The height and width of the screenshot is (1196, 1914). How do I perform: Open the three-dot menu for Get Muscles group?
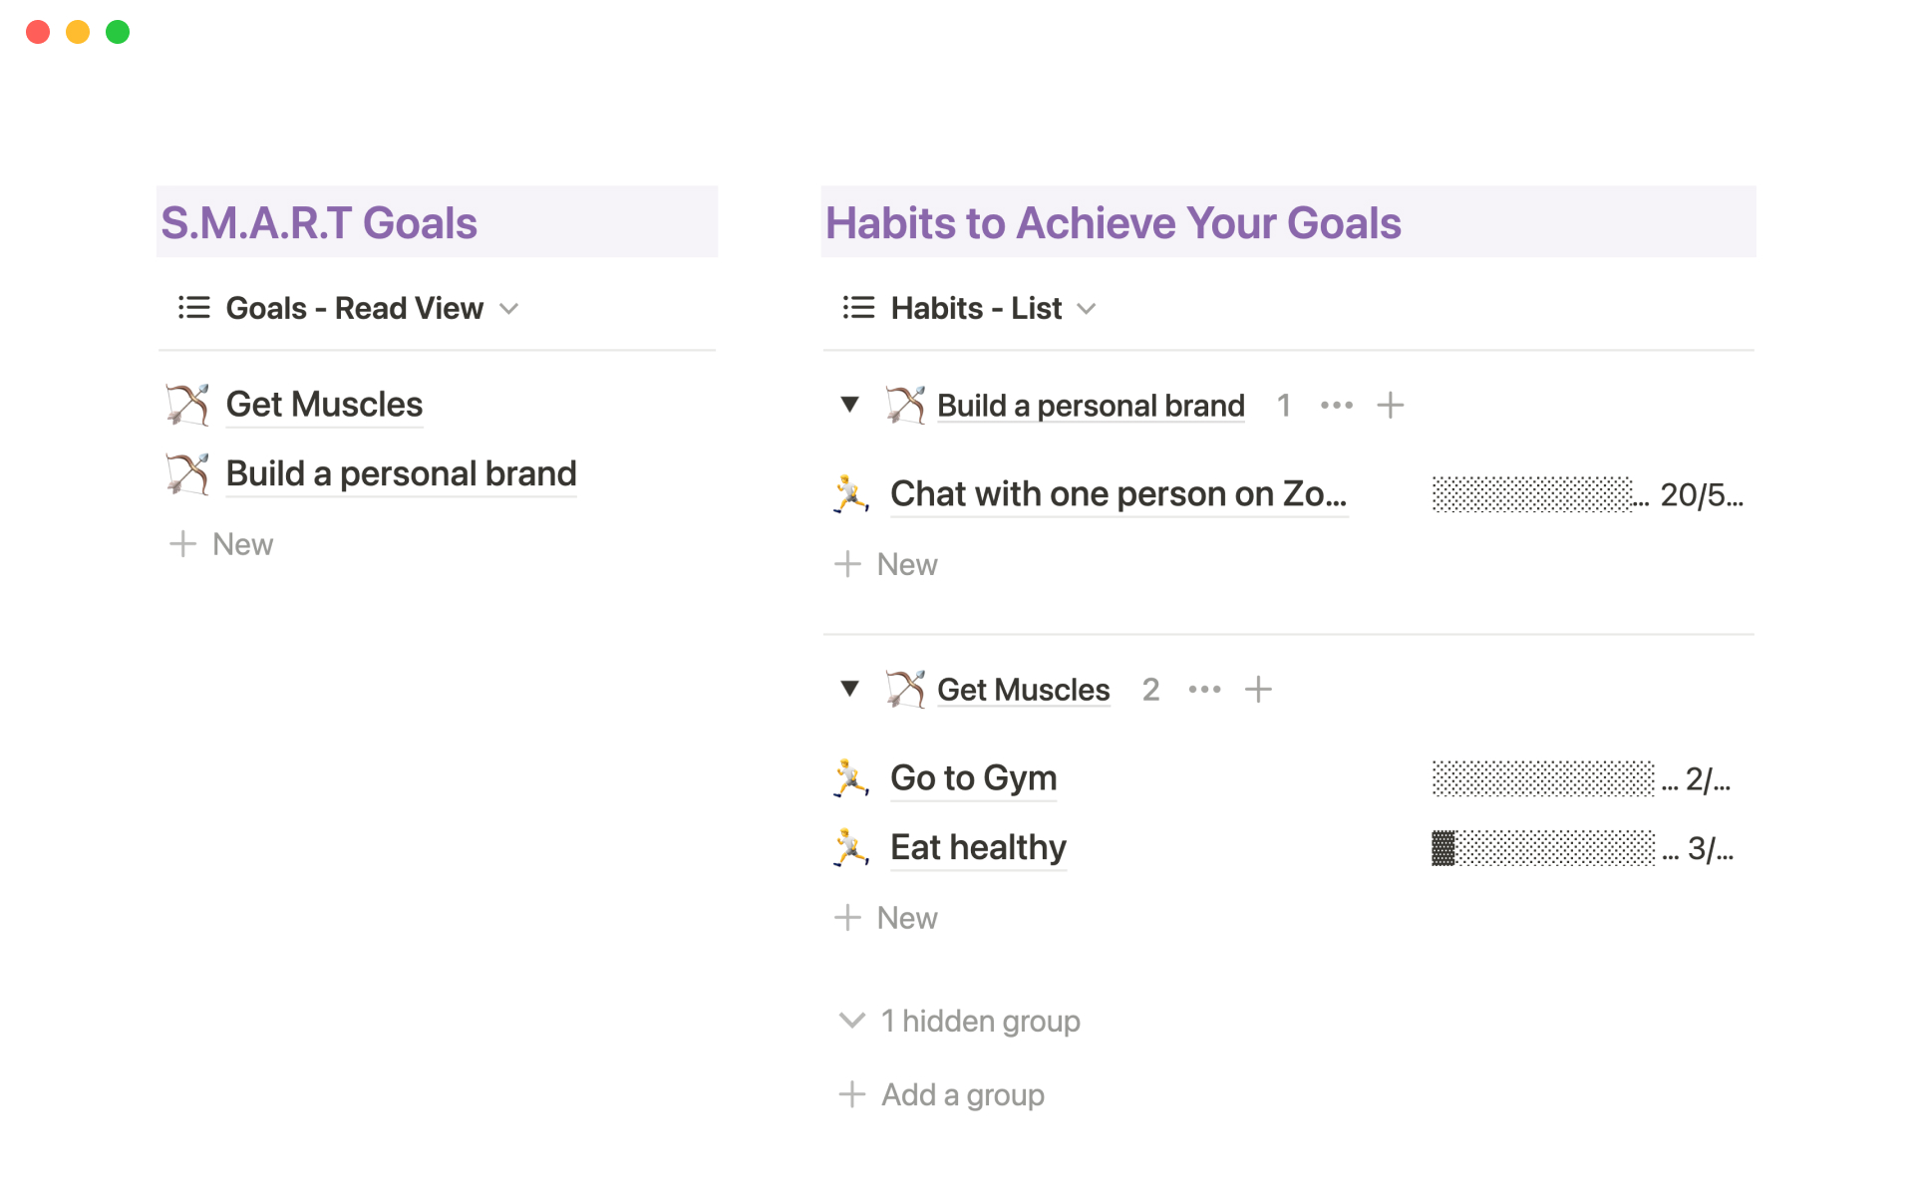pos(1204,690)
